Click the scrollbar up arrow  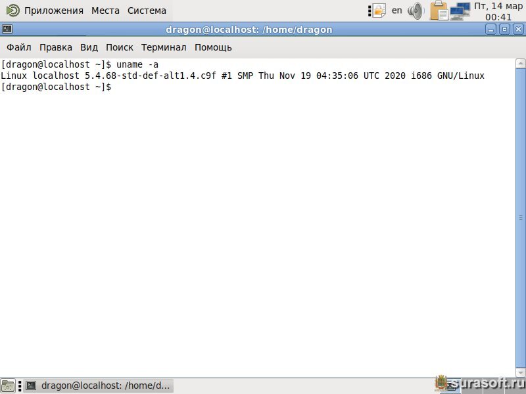(x=520, y=63)
